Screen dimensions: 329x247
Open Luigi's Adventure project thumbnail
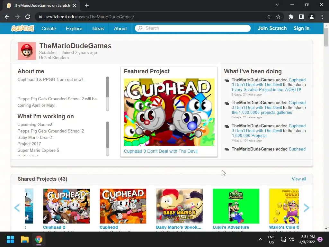(236, 206)
